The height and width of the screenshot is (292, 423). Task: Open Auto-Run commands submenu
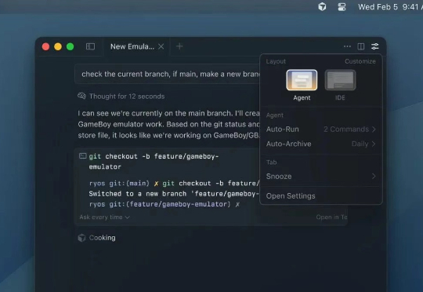point(320,130)
